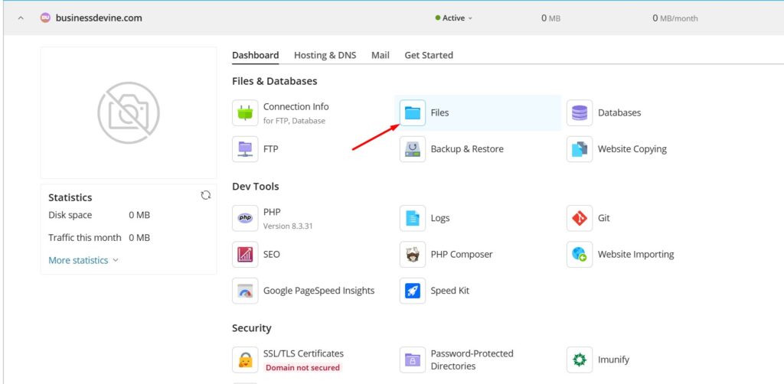Click the businessdevine.com domain name

pyautogui.click(x=99, y=18)
